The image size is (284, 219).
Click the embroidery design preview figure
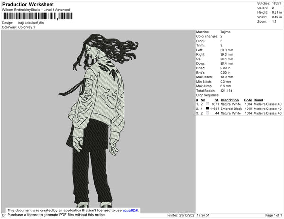(x=98, y=120)
